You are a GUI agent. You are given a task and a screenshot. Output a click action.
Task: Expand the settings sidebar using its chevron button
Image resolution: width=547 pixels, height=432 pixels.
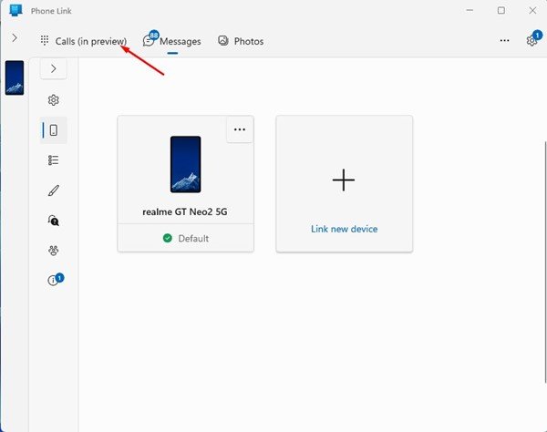pos(54,68)
